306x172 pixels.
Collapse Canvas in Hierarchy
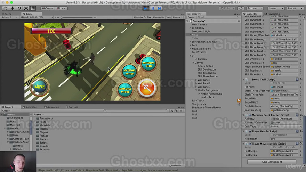pos(193,63)
